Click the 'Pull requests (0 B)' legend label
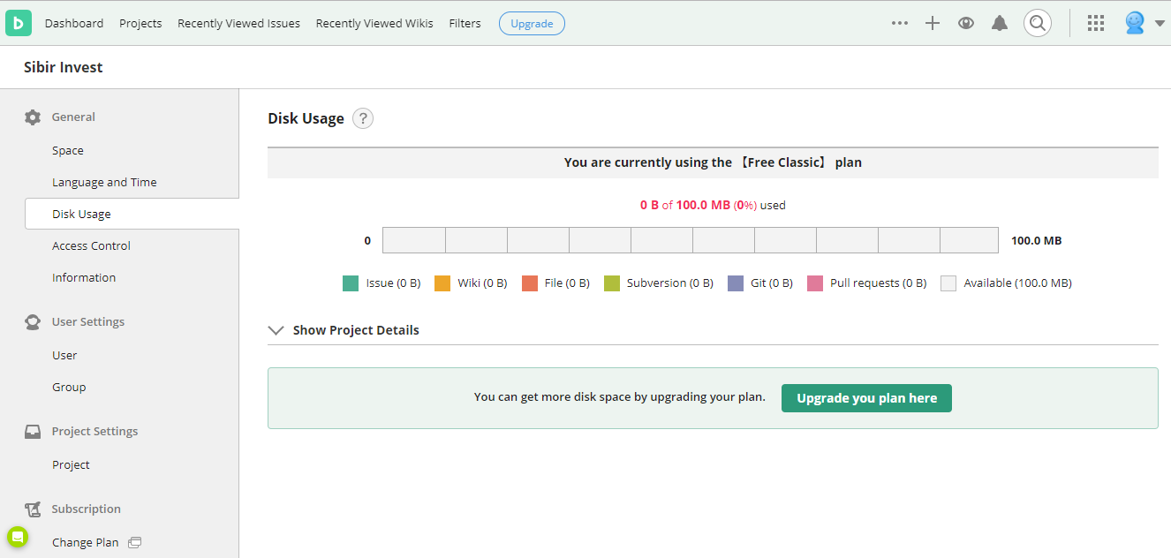The width and height of the screenshot is (1171, 558). click(879, 283)
